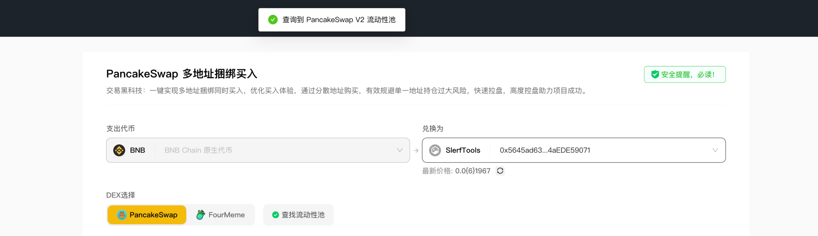Click the PancakeSwap bunny icon
The width and height of the screenshot is (818, 236).
pos(122,215)
